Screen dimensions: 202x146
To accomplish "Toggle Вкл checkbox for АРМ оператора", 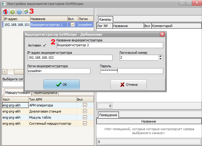I will tap(85, 105).
